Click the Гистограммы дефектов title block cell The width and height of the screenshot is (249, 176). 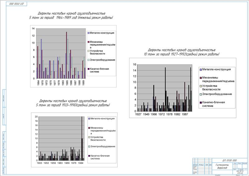pos(222,166)
